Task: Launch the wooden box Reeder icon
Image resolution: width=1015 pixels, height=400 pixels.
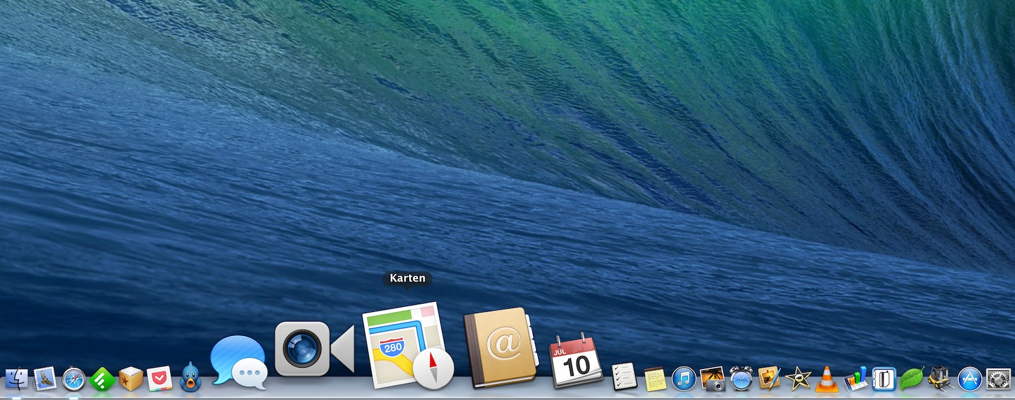Action: click(x=131, y=379)
